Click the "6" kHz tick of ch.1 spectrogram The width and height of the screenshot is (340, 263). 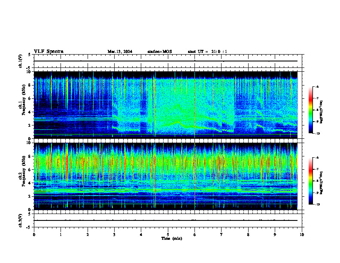[30, 98]
